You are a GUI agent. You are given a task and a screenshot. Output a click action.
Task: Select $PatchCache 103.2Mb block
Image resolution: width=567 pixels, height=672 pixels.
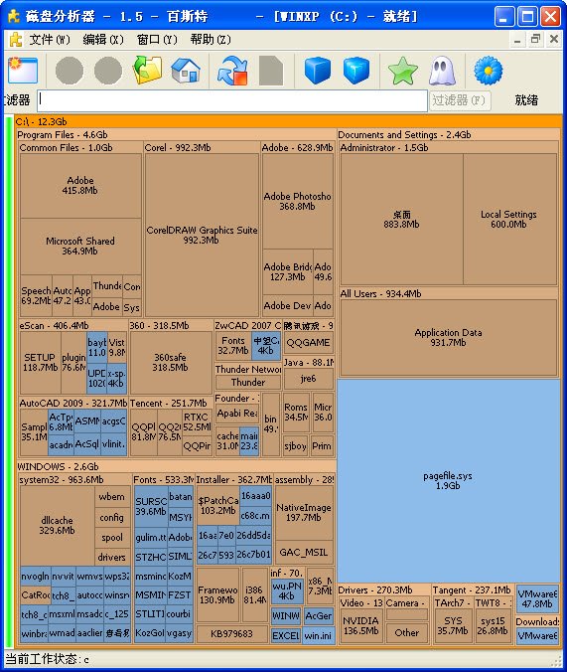tap(218, 505)
